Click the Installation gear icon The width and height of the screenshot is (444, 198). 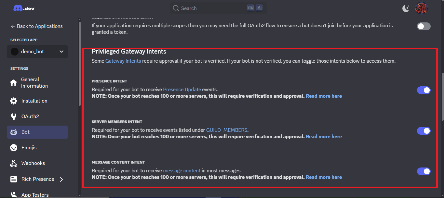coord(14,101)
